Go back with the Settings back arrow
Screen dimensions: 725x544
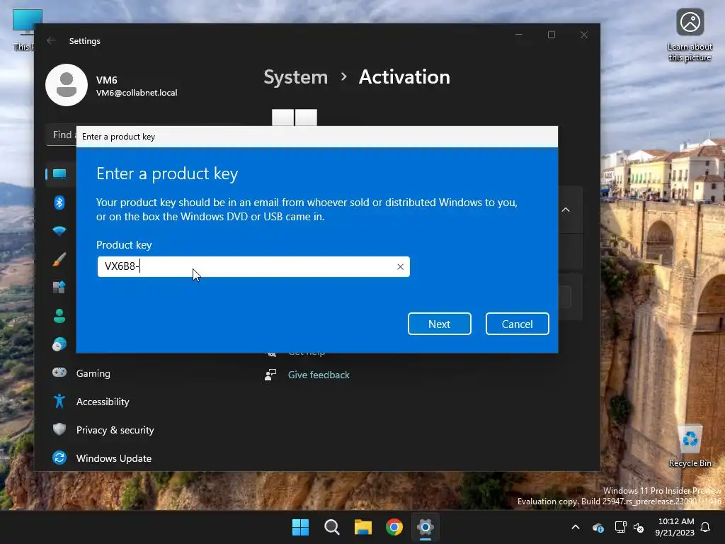[51, 40]
